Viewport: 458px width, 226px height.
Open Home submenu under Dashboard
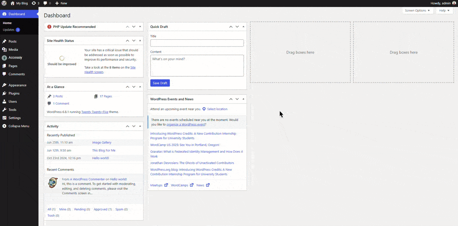(x=7, y=23)
